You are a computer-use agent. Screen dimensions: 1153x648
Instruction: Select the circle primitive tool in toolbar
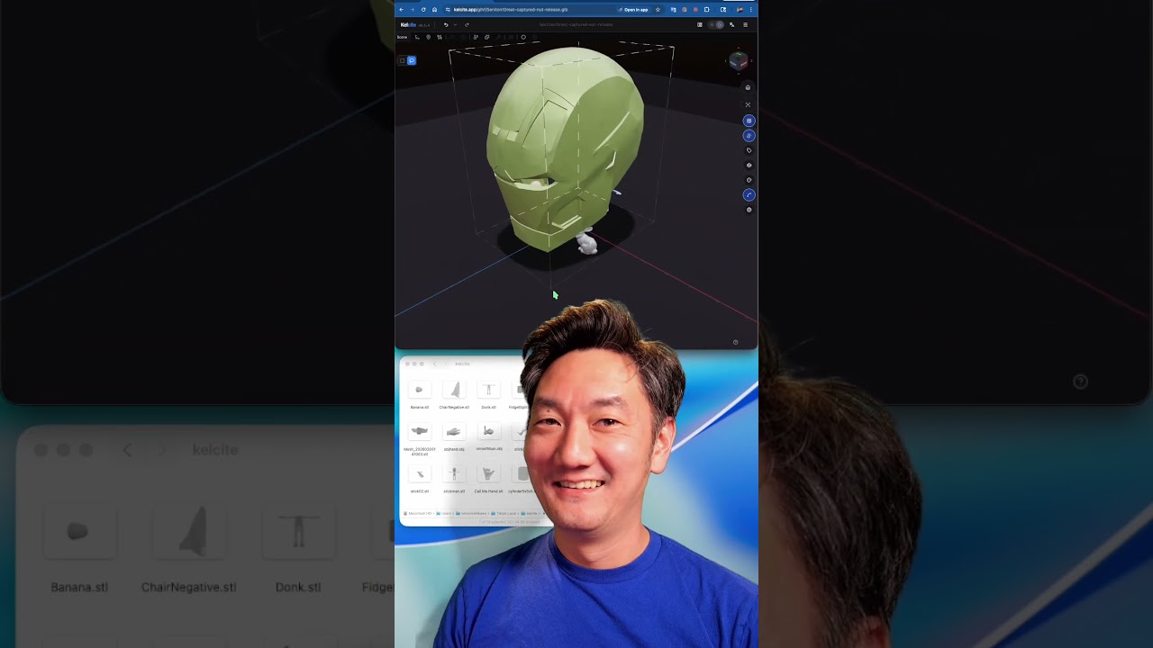(523, 37)
